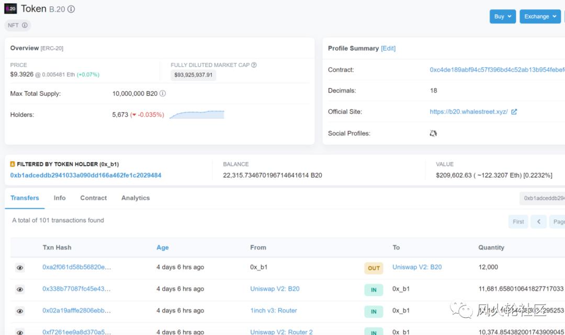The height and width of the screenshot is (335, 565).
Task: Click the filter icon beside Filtered By Token Holder
Action: click(x=13, y=164)
